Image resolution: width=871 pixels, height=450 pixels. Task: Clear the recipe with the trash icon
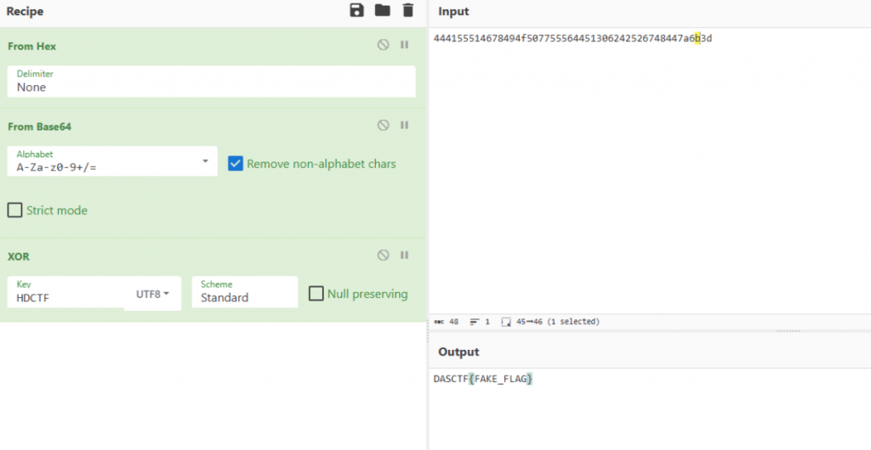pyautogui.click(x=407, y=10)
